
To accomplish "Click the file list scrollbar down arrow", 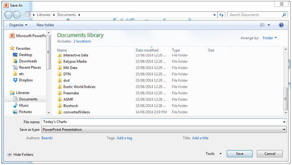I will pos(286,113).
